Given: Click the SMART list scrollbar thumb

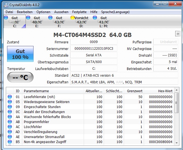Looking at the screenshot, I should 177,103.
